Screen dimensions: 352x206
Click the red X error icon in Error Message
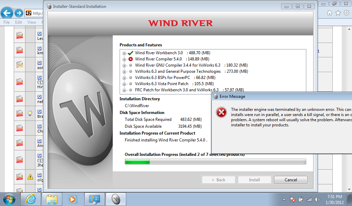(221, 113)
